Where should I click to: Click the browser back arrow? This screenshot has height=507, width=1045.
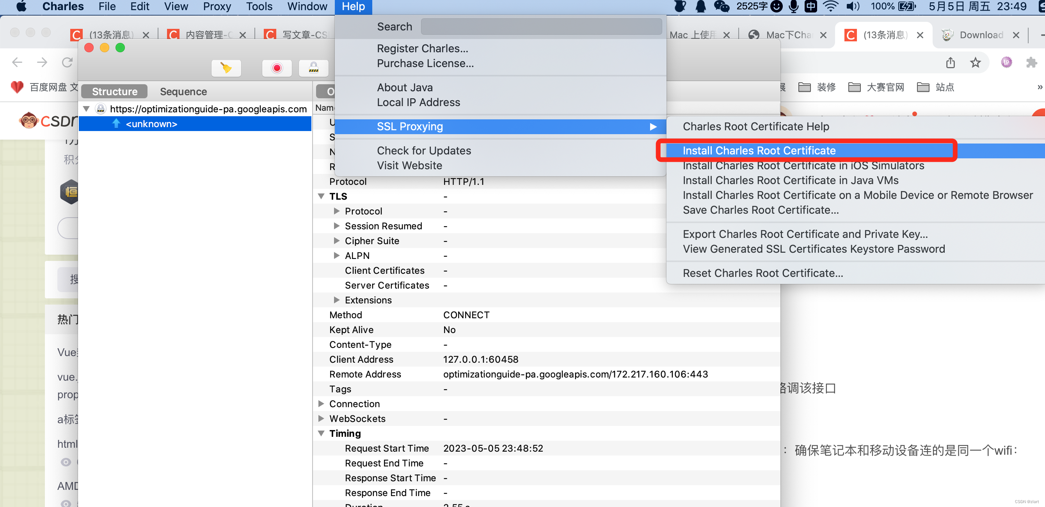point(17,62)
